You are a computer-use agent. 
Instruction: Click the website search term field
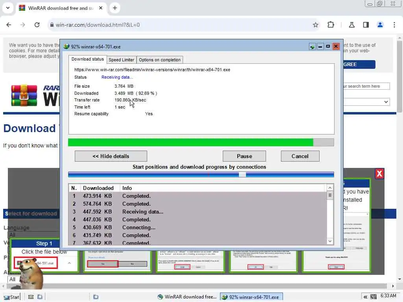366,86
